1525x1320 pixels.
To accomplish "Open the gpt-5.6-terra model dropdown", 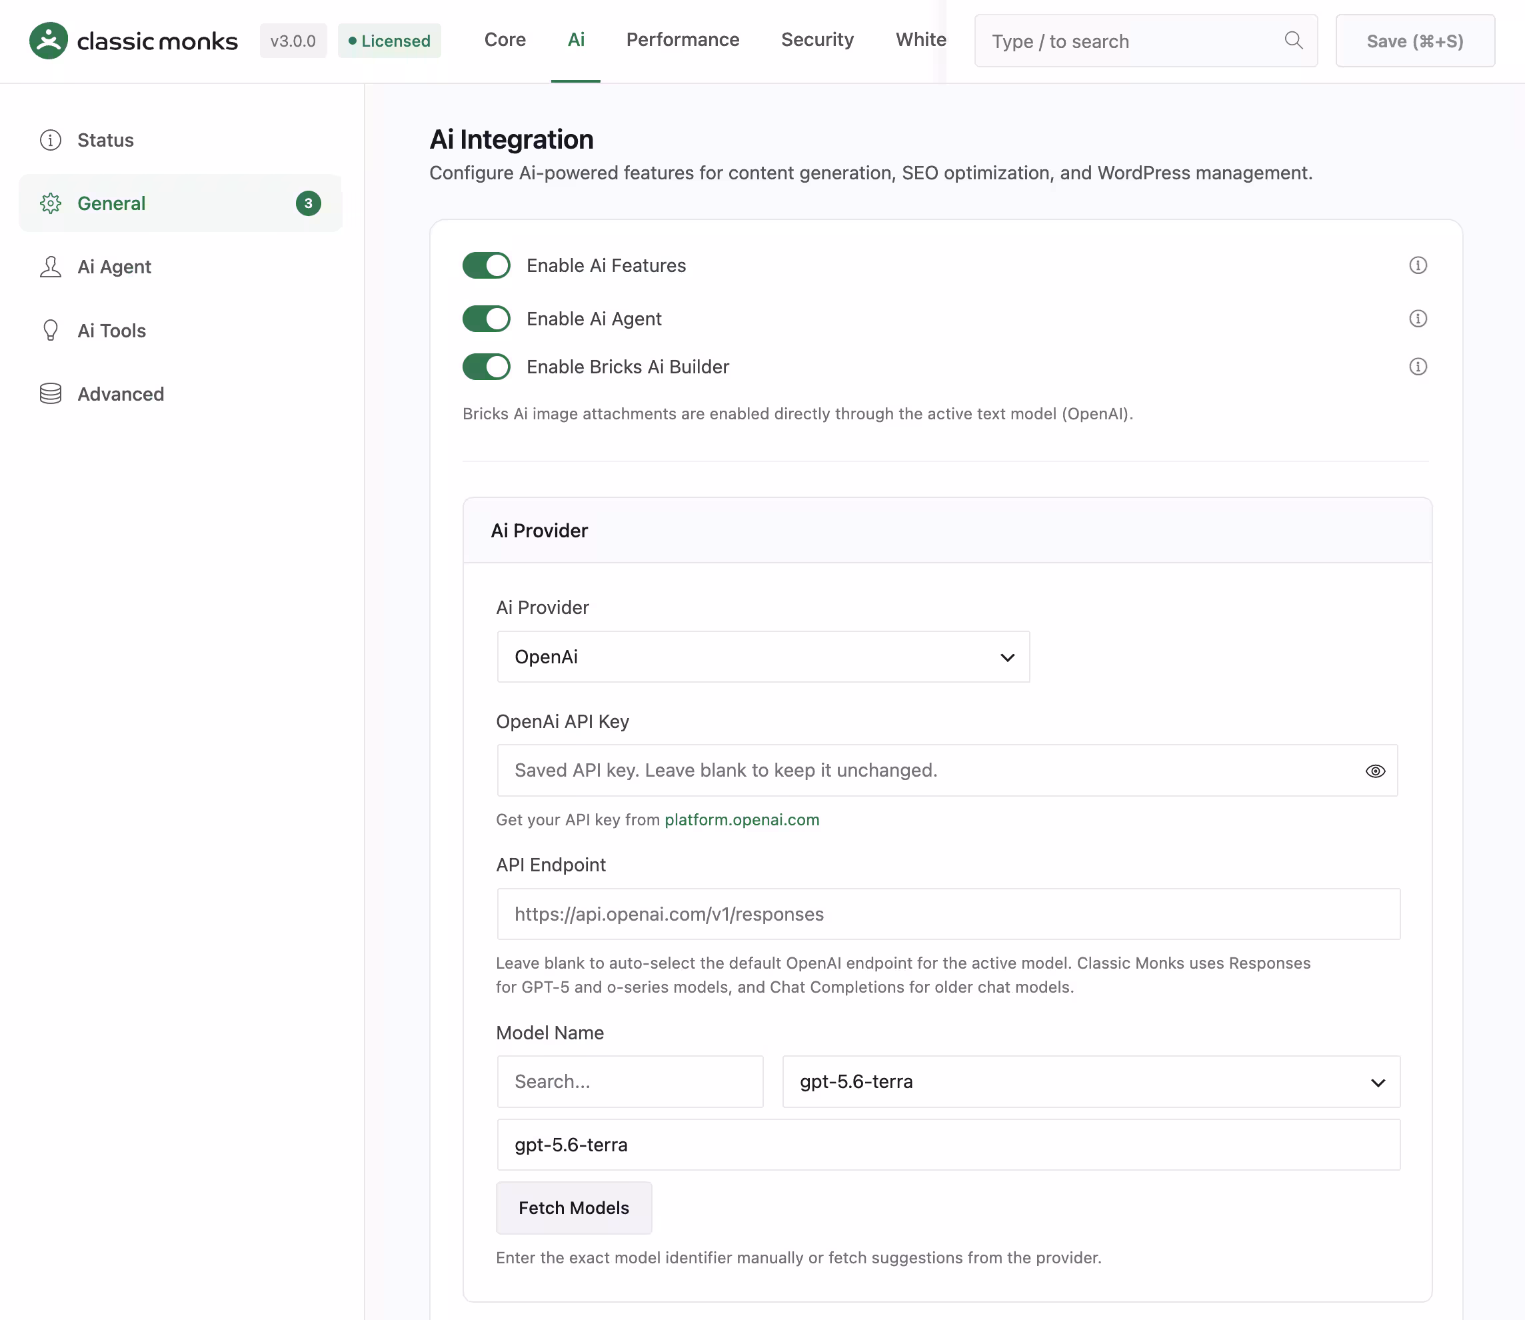I will pyautogui.click(x=1090, y=1081).
